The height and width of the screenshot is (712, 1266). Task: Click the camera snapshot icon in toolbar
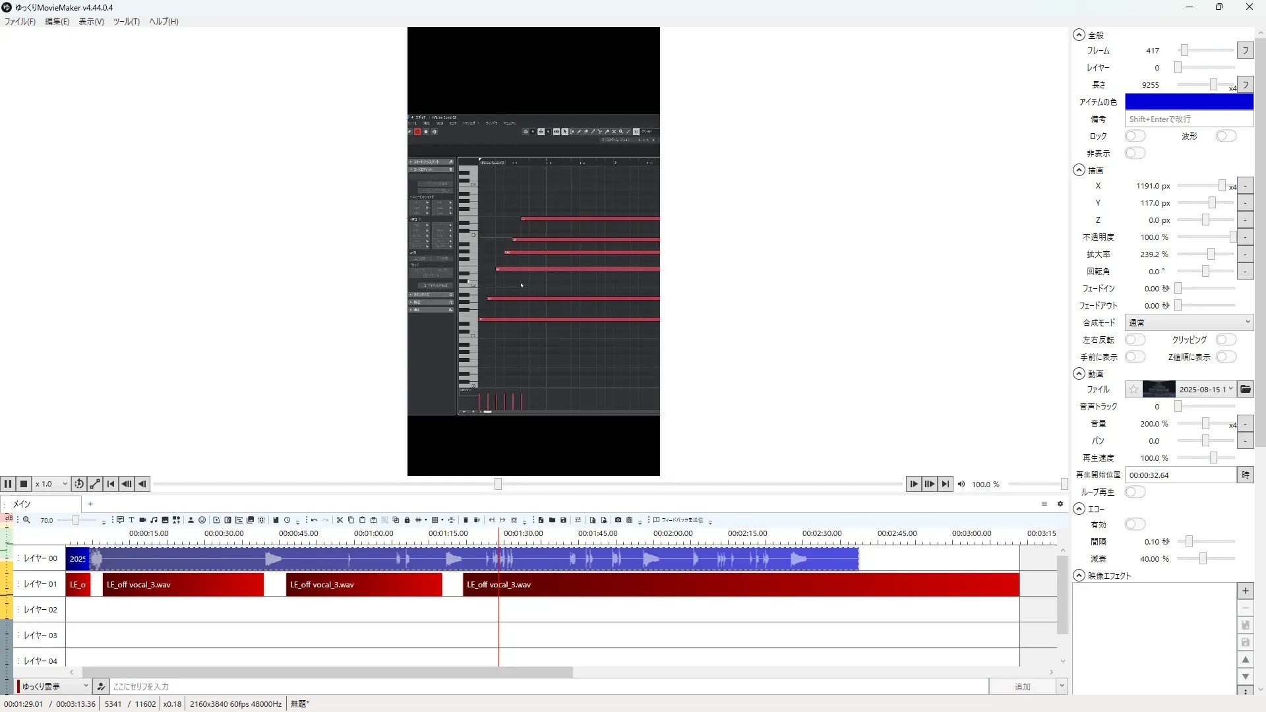(618, 520)
